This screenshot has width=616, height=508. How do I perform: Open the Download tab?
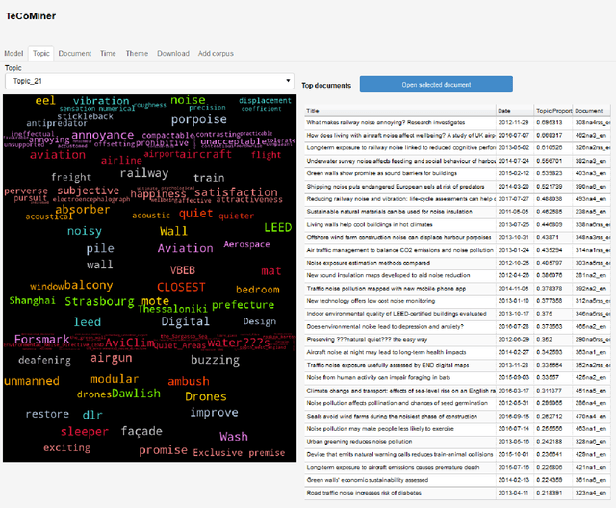(173, 54)
